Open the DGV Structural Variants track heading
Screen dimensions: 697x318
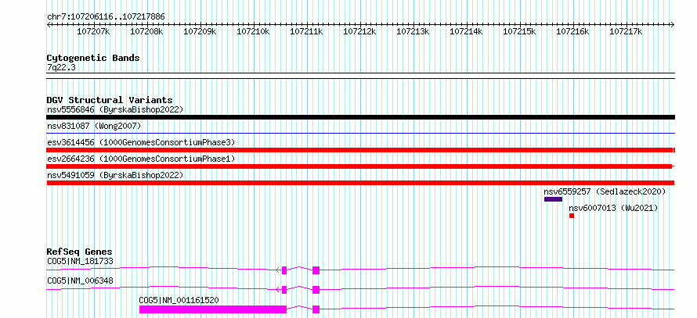coord(110,100)
